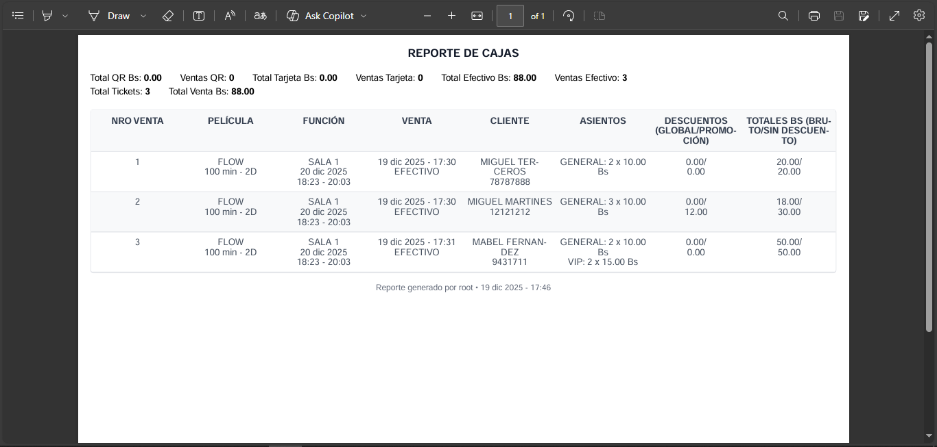Expand the highlight color dropdown arrow
937x447 pixels.
(65, 16)
